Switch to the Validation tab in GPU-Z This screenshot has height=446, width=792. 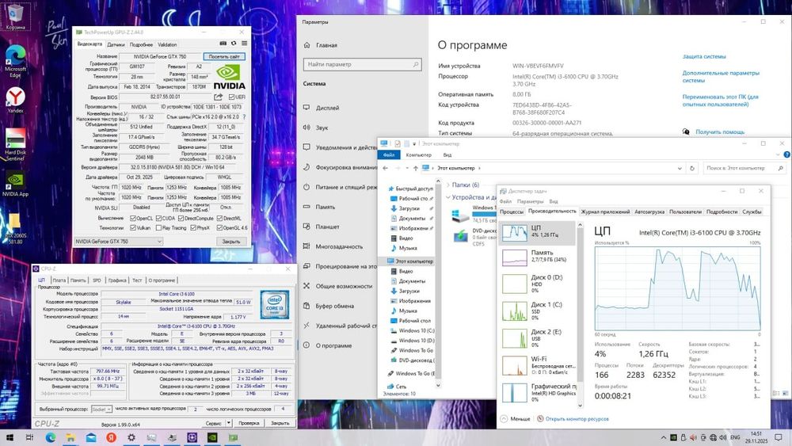pyautogui.click(x=167, y=44)
